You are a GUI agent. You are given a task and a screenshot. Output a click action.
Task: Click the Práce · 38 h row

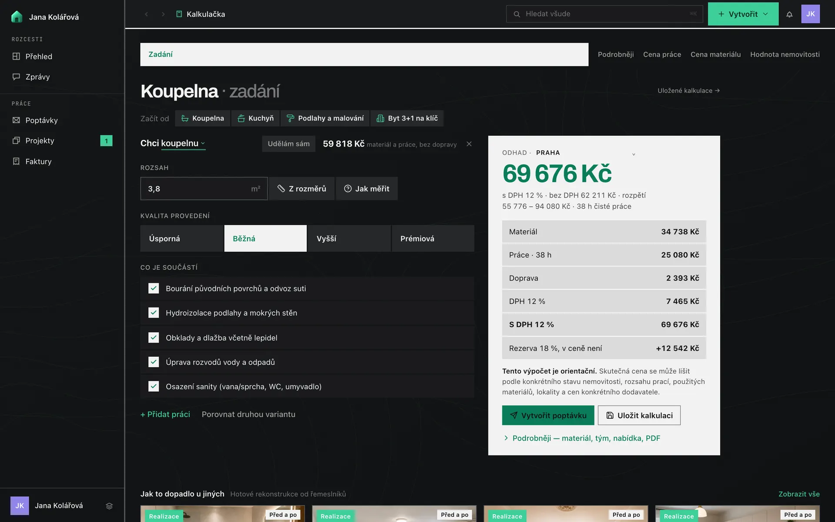coord(604,255)
